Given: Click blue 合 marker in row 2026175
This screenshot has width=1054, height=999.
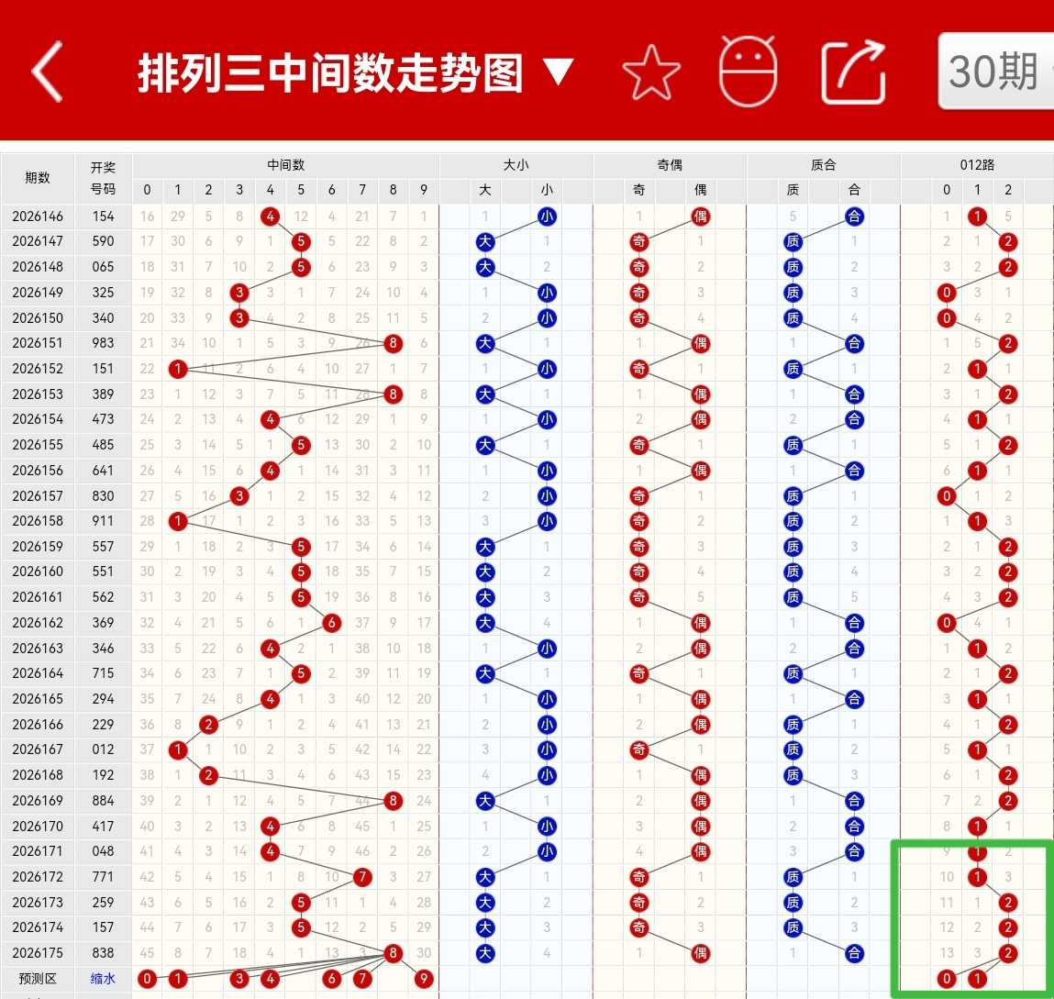Looking at the screenshot, I should click(x=854, y=953).
